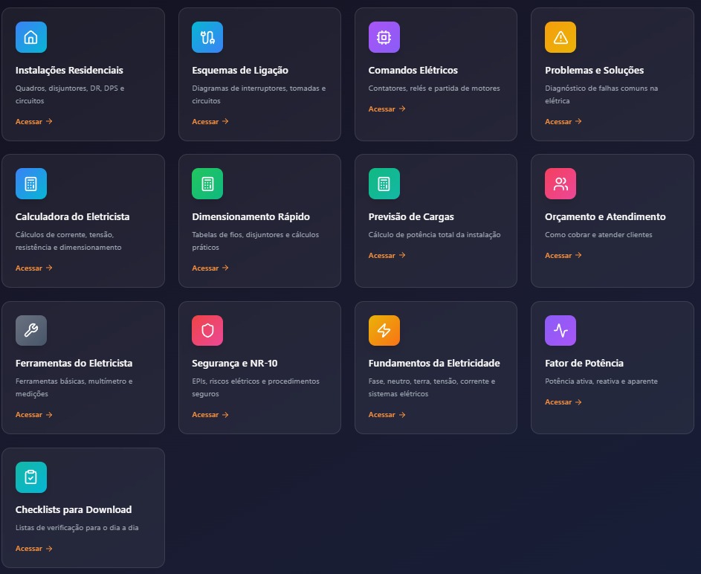Open the blue calculator icon for Calculadora do Eletricista
The height and width of the screenshot is (574, 701).
pos(31,184)
